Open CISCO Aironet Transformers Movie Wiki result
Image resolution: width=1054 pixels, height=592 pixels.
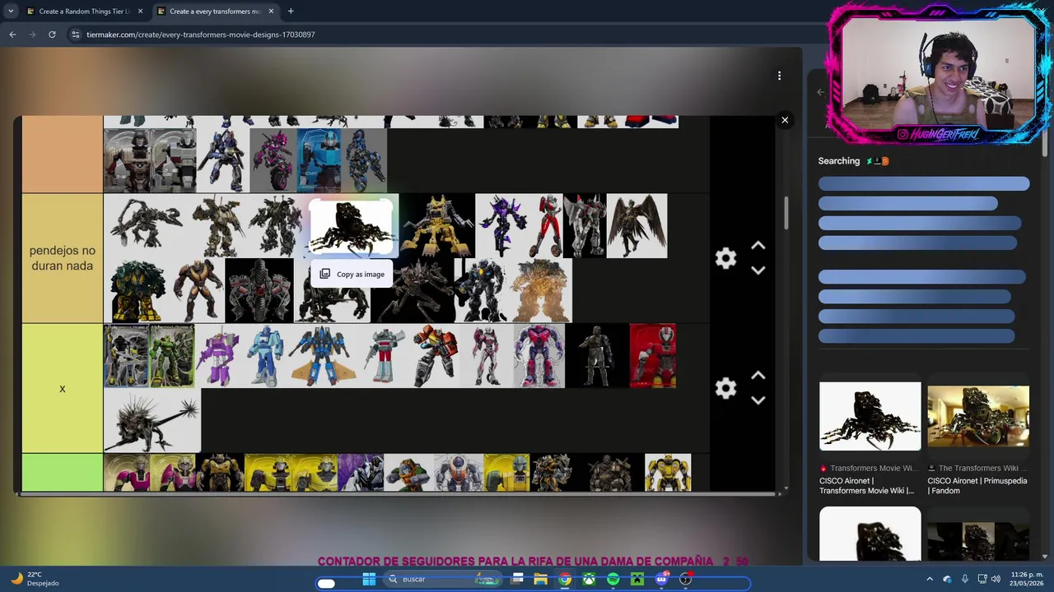pos(870,438)
